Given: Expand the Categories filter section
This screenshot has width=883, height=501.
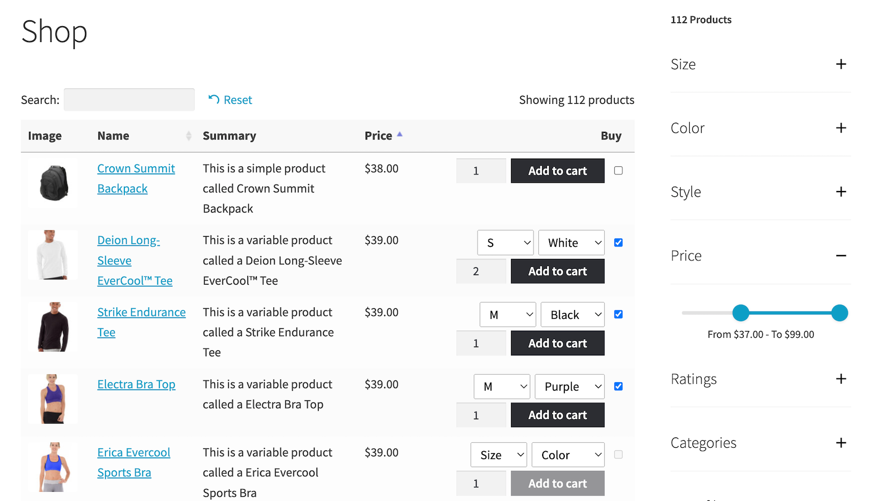Looking at the screenshot, I should pos(840,442).
